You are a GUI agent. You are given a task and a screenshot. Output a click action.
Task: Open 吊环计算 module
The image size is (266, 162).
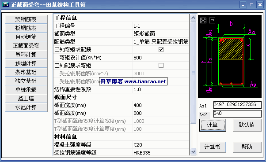[26, 55]
